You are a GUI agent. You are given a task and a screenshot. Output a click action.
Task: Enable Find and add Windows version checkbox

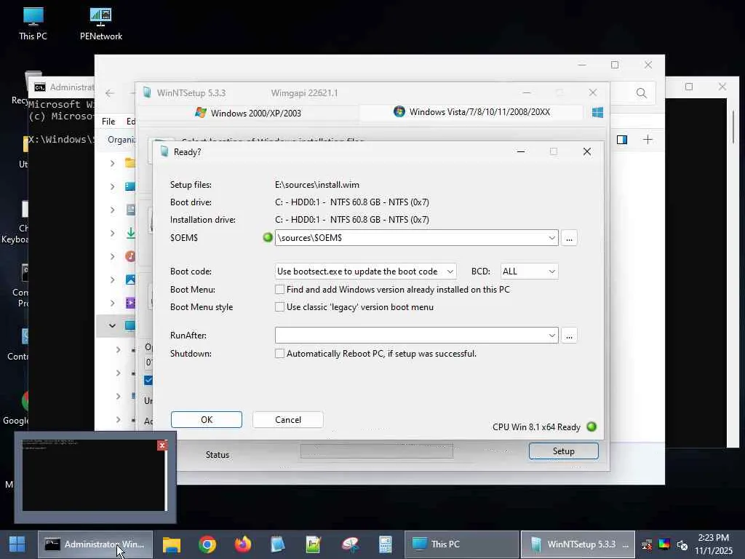click(280, 290)
